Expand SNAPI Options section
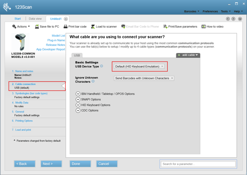Screen dimensions: 247x175 click(78, 99)
